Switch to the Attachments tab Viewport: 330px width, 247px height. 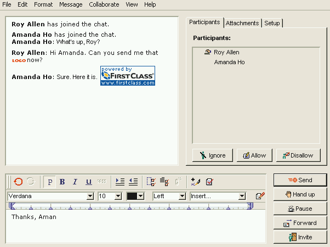[x=242, y=23]
